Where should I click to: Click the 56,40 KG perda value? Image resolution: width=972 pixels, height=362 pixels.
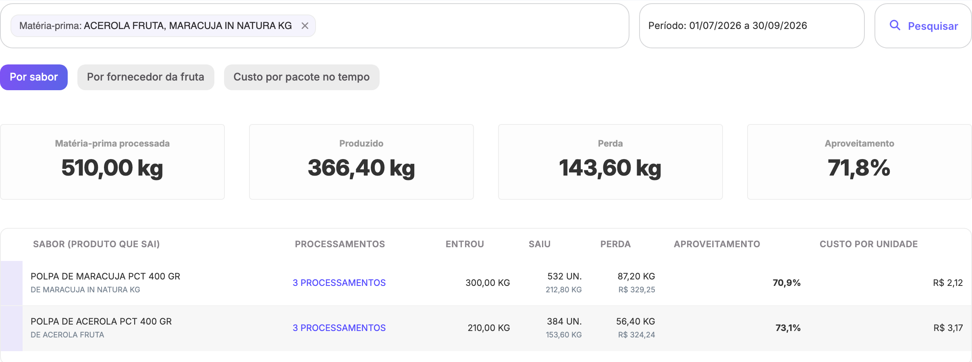[x=636, y=321]
